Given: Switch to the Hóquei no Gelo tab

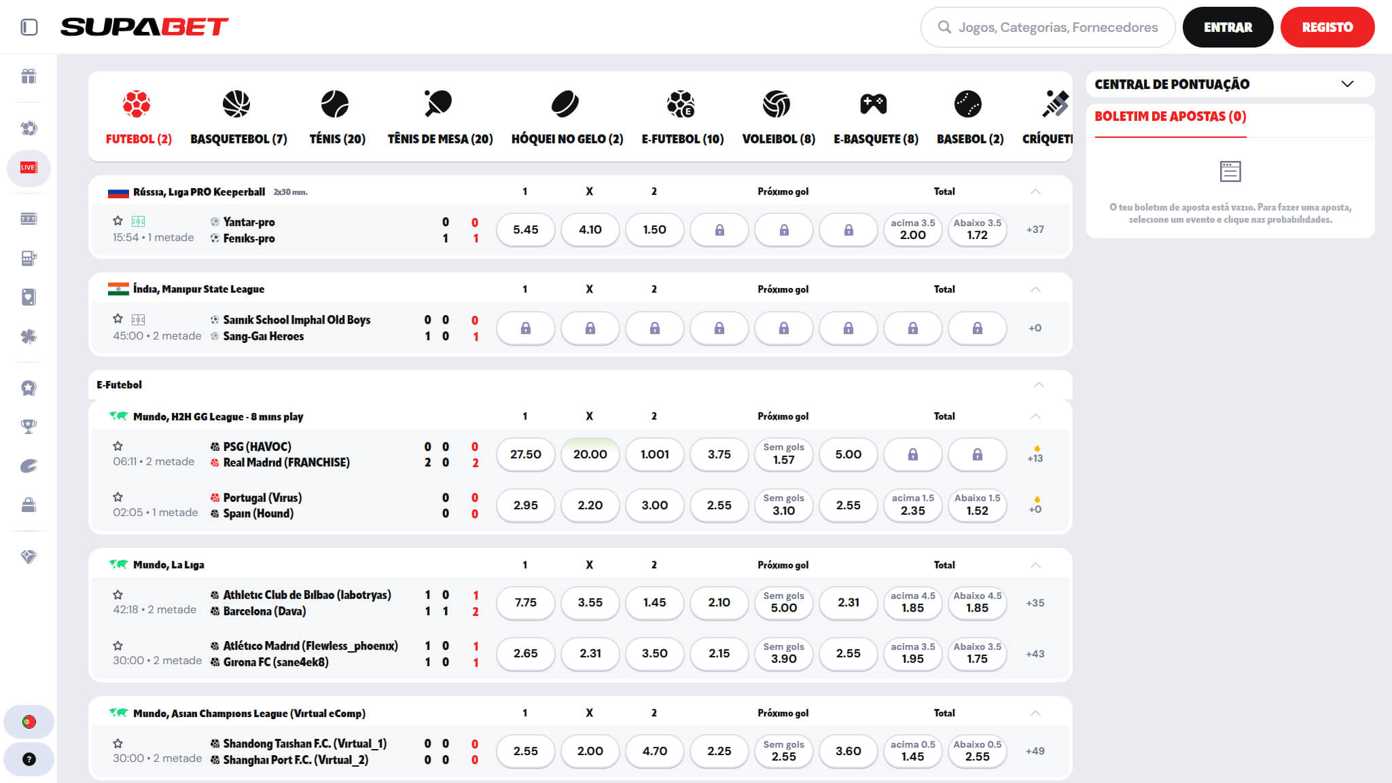Looking at the screenshot, I should coord(565,105).
